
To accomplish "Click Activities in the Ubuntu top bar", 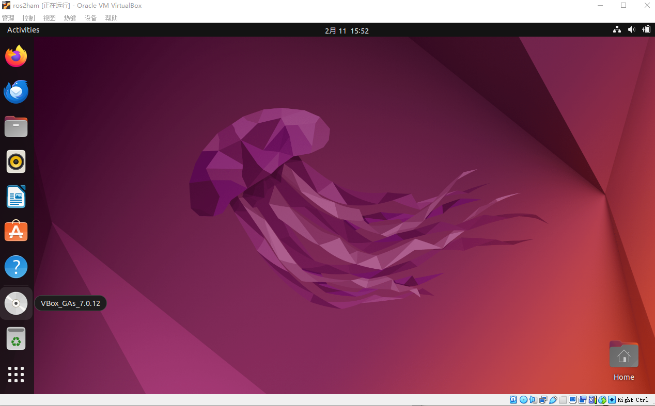I will click(23, 30).
